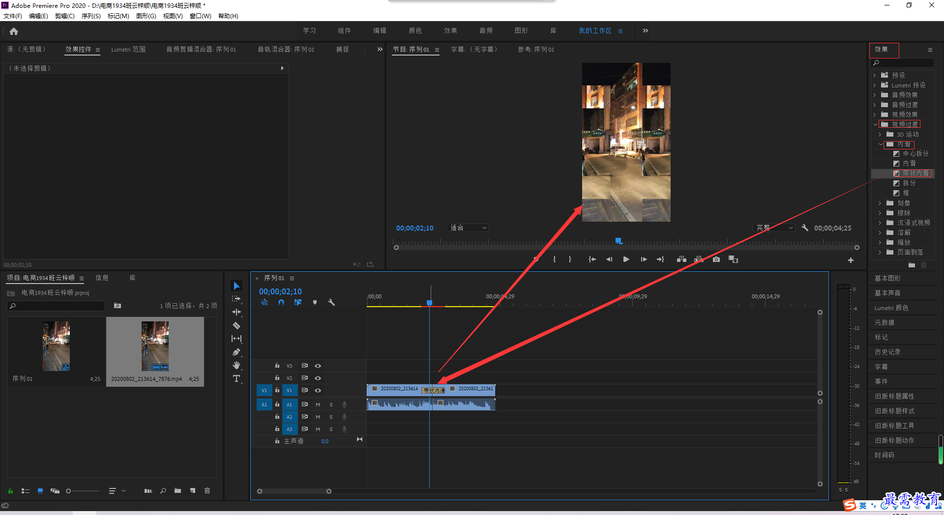944x515 pixels.
Task: Select the Hand tool
Action: [236, 365]
